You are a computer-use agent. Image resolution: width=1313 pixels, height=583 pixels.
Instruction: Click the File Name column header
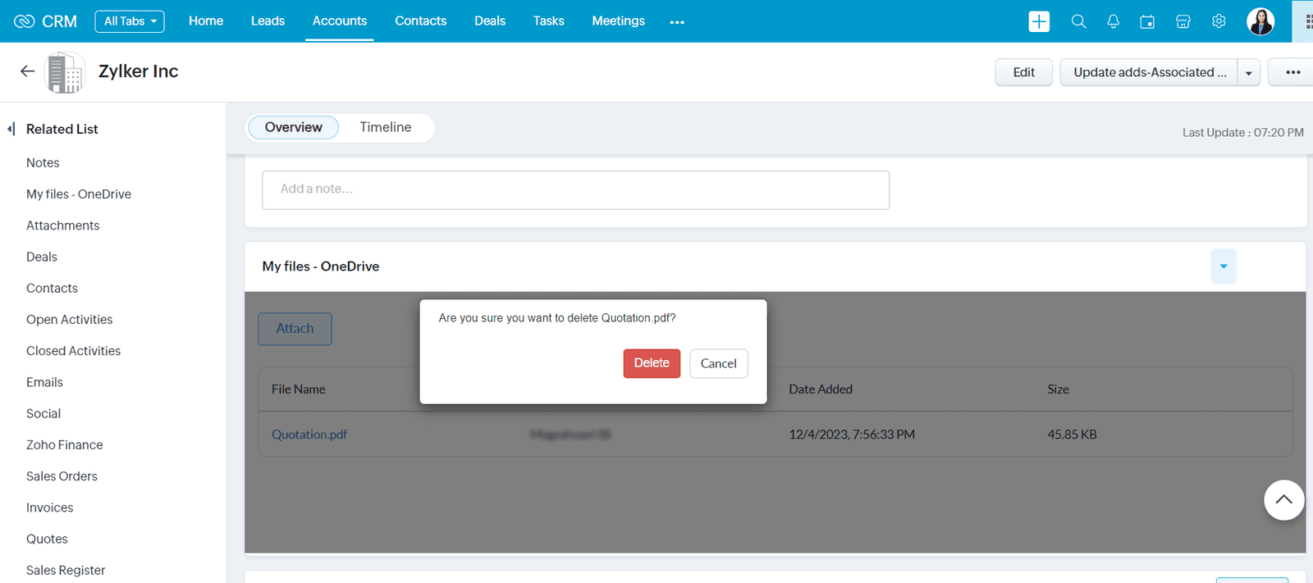[299, 389]
